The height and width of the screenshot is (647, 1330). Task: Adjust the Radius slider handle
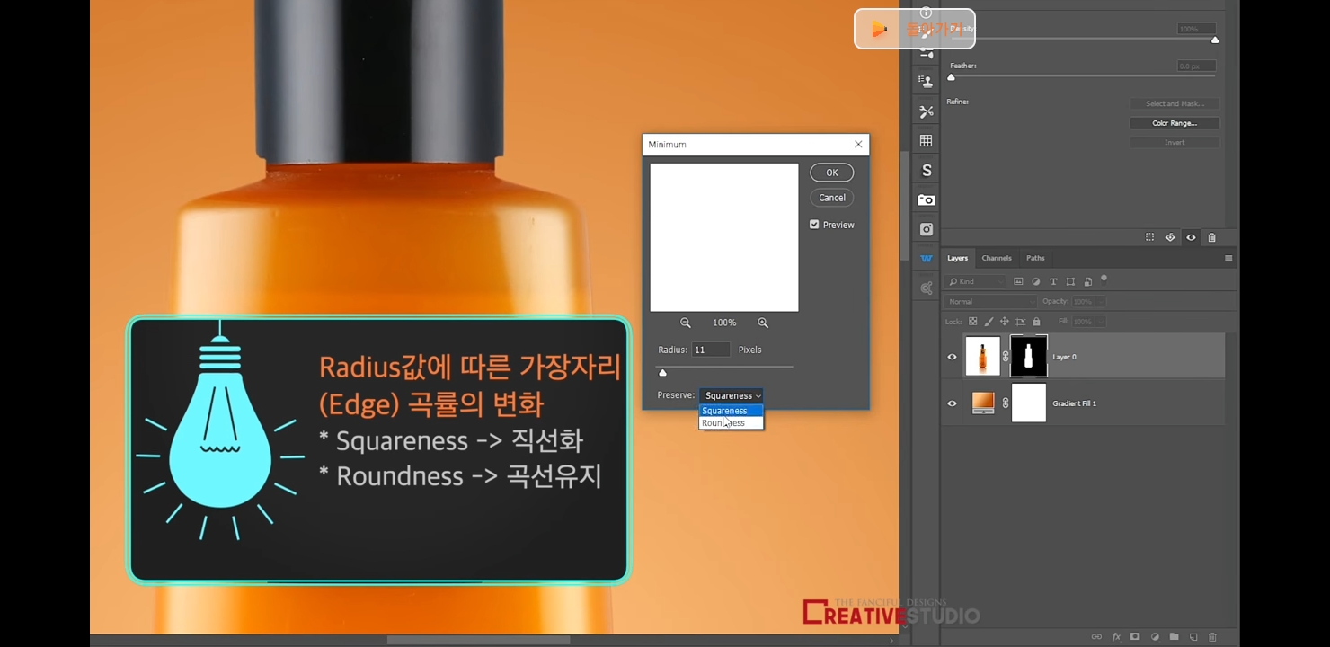(x=663, y=372)
